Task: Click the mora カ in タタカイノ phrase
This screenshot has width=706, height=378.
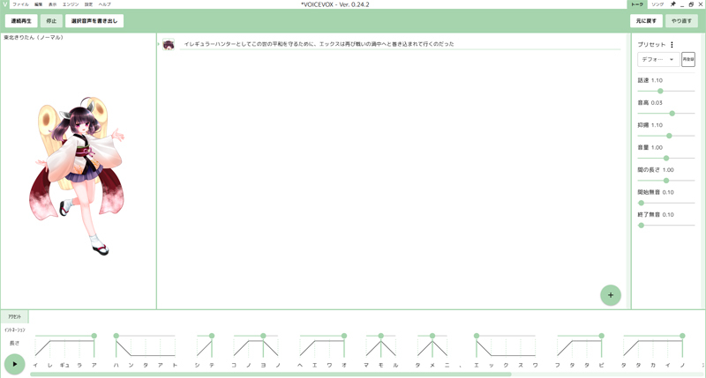Action: coord(653,366)
